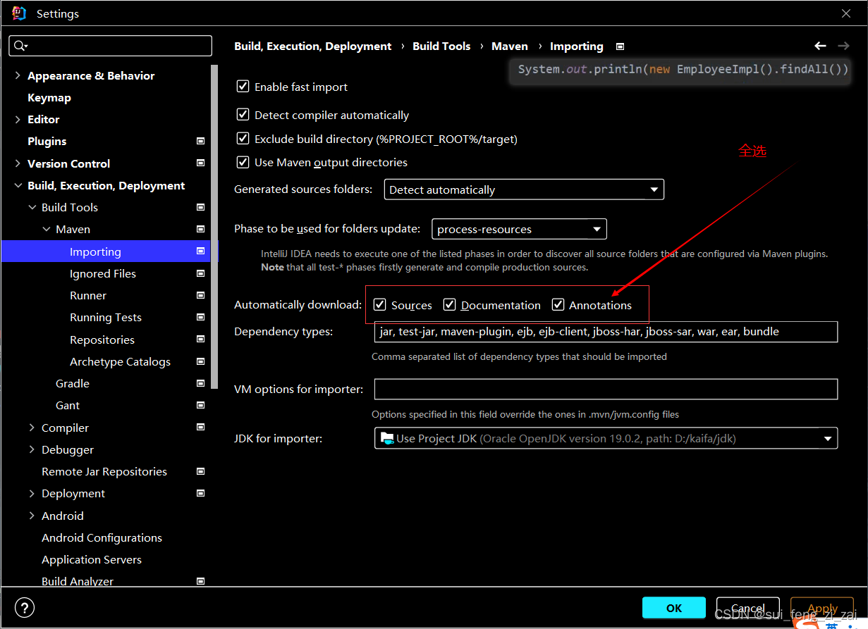Viewport: 868px width, 629px height.
Task: Expand the Compiler node
Action: [x=32, y=428]
